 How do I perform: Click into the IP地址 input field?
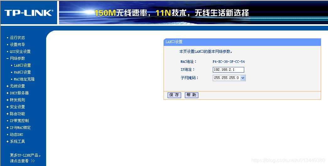(229, 70)
